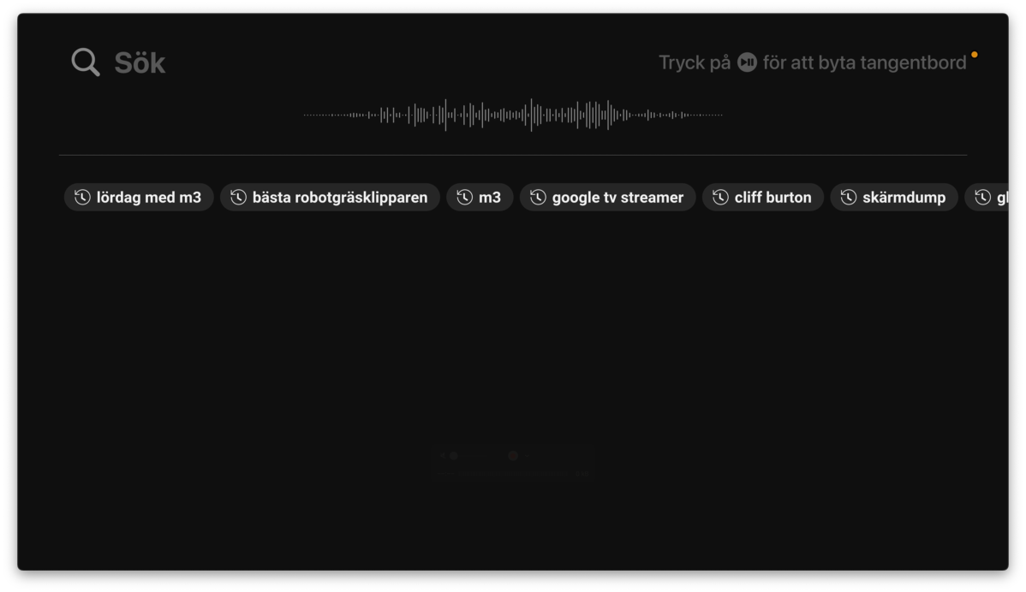Search again for "bästa robotgräsklipparen"
The width and height of the screenshot is (1026, 592).
[329, 197]
